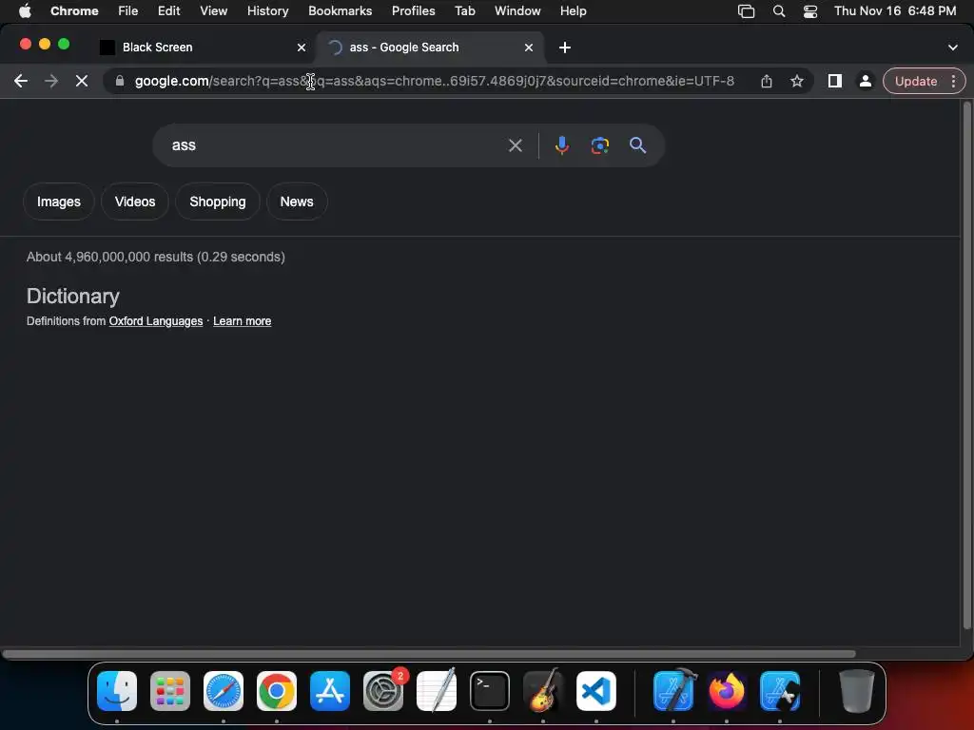
Task: Click the Update button
Action: coord(916,82)
